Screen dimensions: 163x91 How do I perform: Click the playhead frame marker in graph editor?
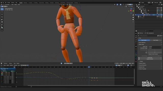coord(89,67)
